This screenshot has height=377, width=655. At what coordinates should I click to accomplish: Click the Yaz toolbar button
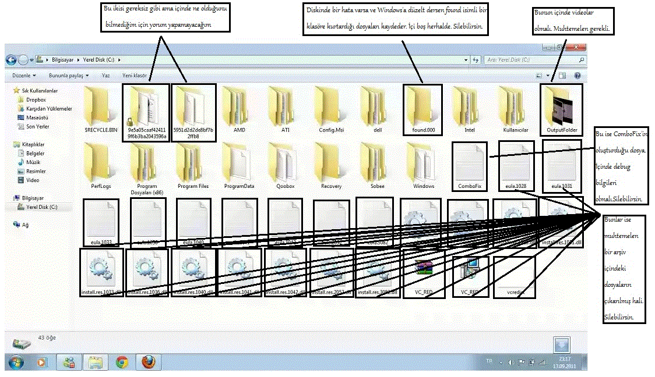105,76
